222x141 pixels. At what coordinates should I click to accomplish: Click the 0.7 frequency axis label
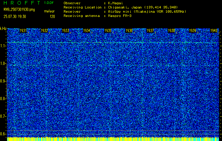2,116
